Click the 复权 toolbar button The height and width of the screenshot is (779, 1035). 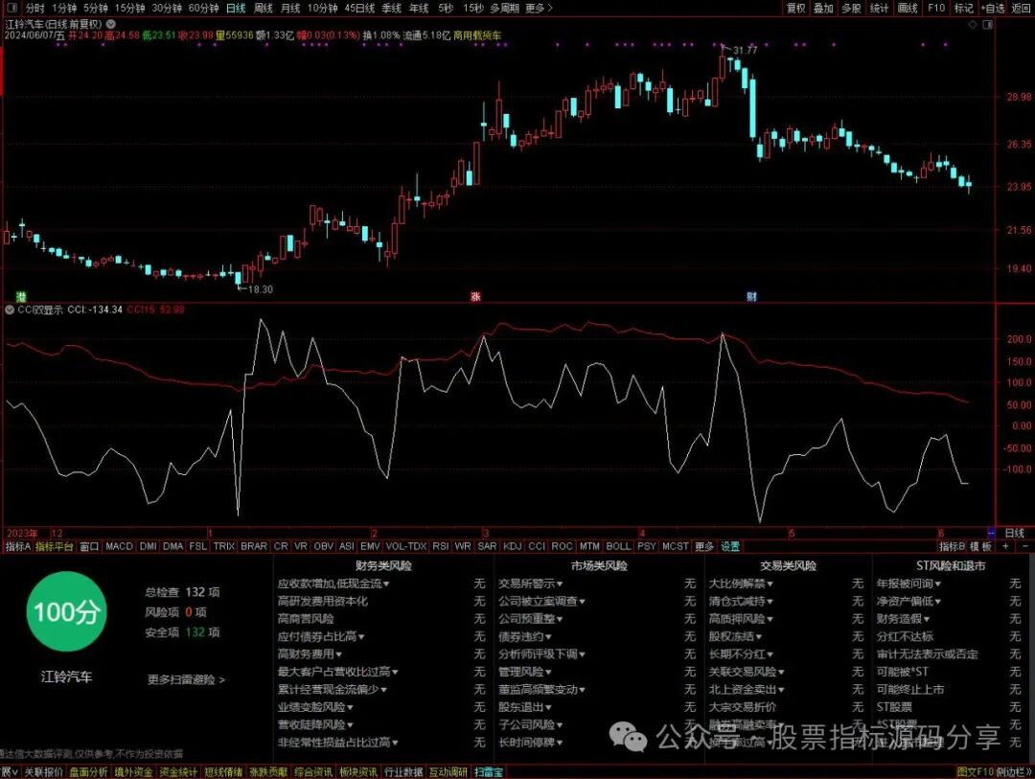point(795,8)
